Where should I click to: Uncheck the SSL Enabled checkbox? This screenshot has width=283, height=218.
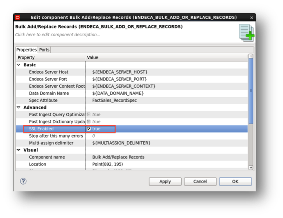tap(89, 129)
